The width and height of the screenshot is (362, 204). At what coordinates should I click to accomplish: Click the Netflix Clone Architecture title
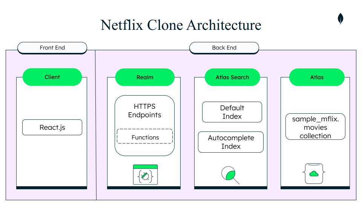(181, 25)
